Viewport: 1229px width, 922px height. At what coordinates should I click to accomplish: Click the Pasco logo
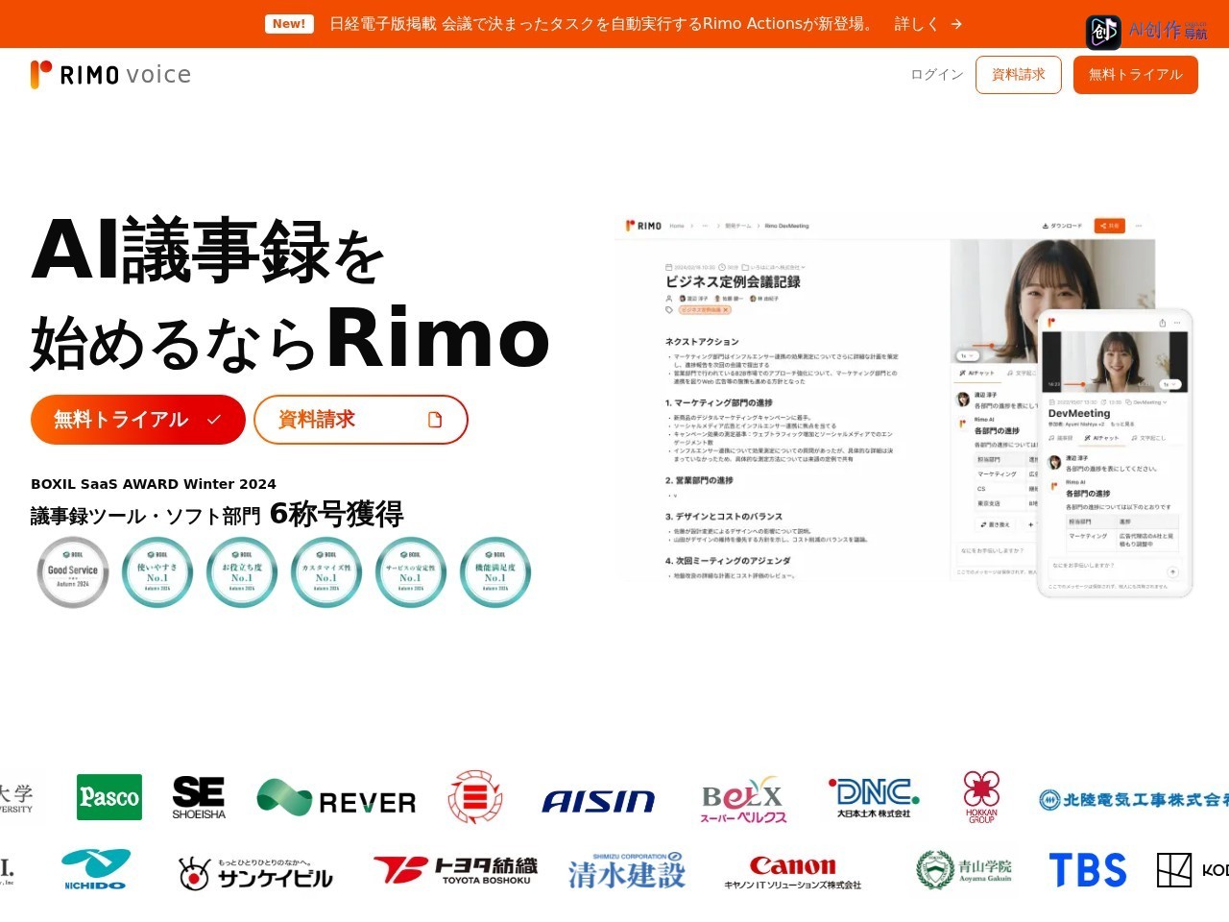(109, 797)
